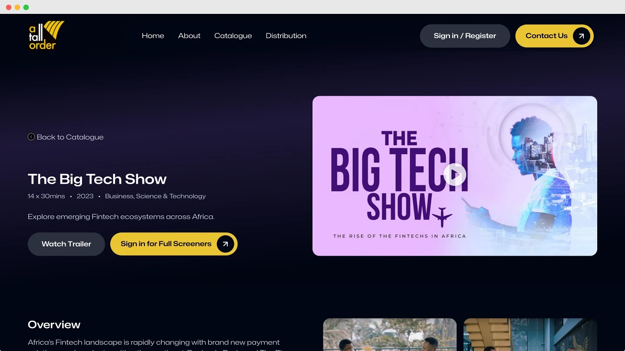Switch to the Catalogue section

[233, 36]
